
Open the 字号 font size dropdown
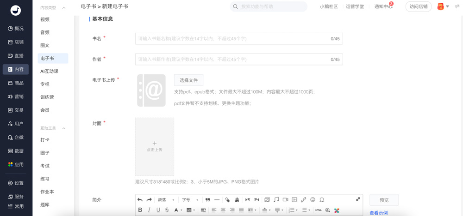[190, 200]
